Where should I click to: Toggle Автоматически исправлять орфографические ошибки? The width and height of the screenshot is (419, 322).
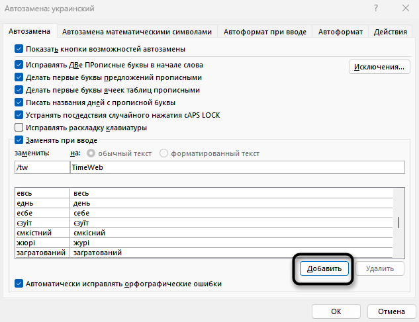(19, 283)
